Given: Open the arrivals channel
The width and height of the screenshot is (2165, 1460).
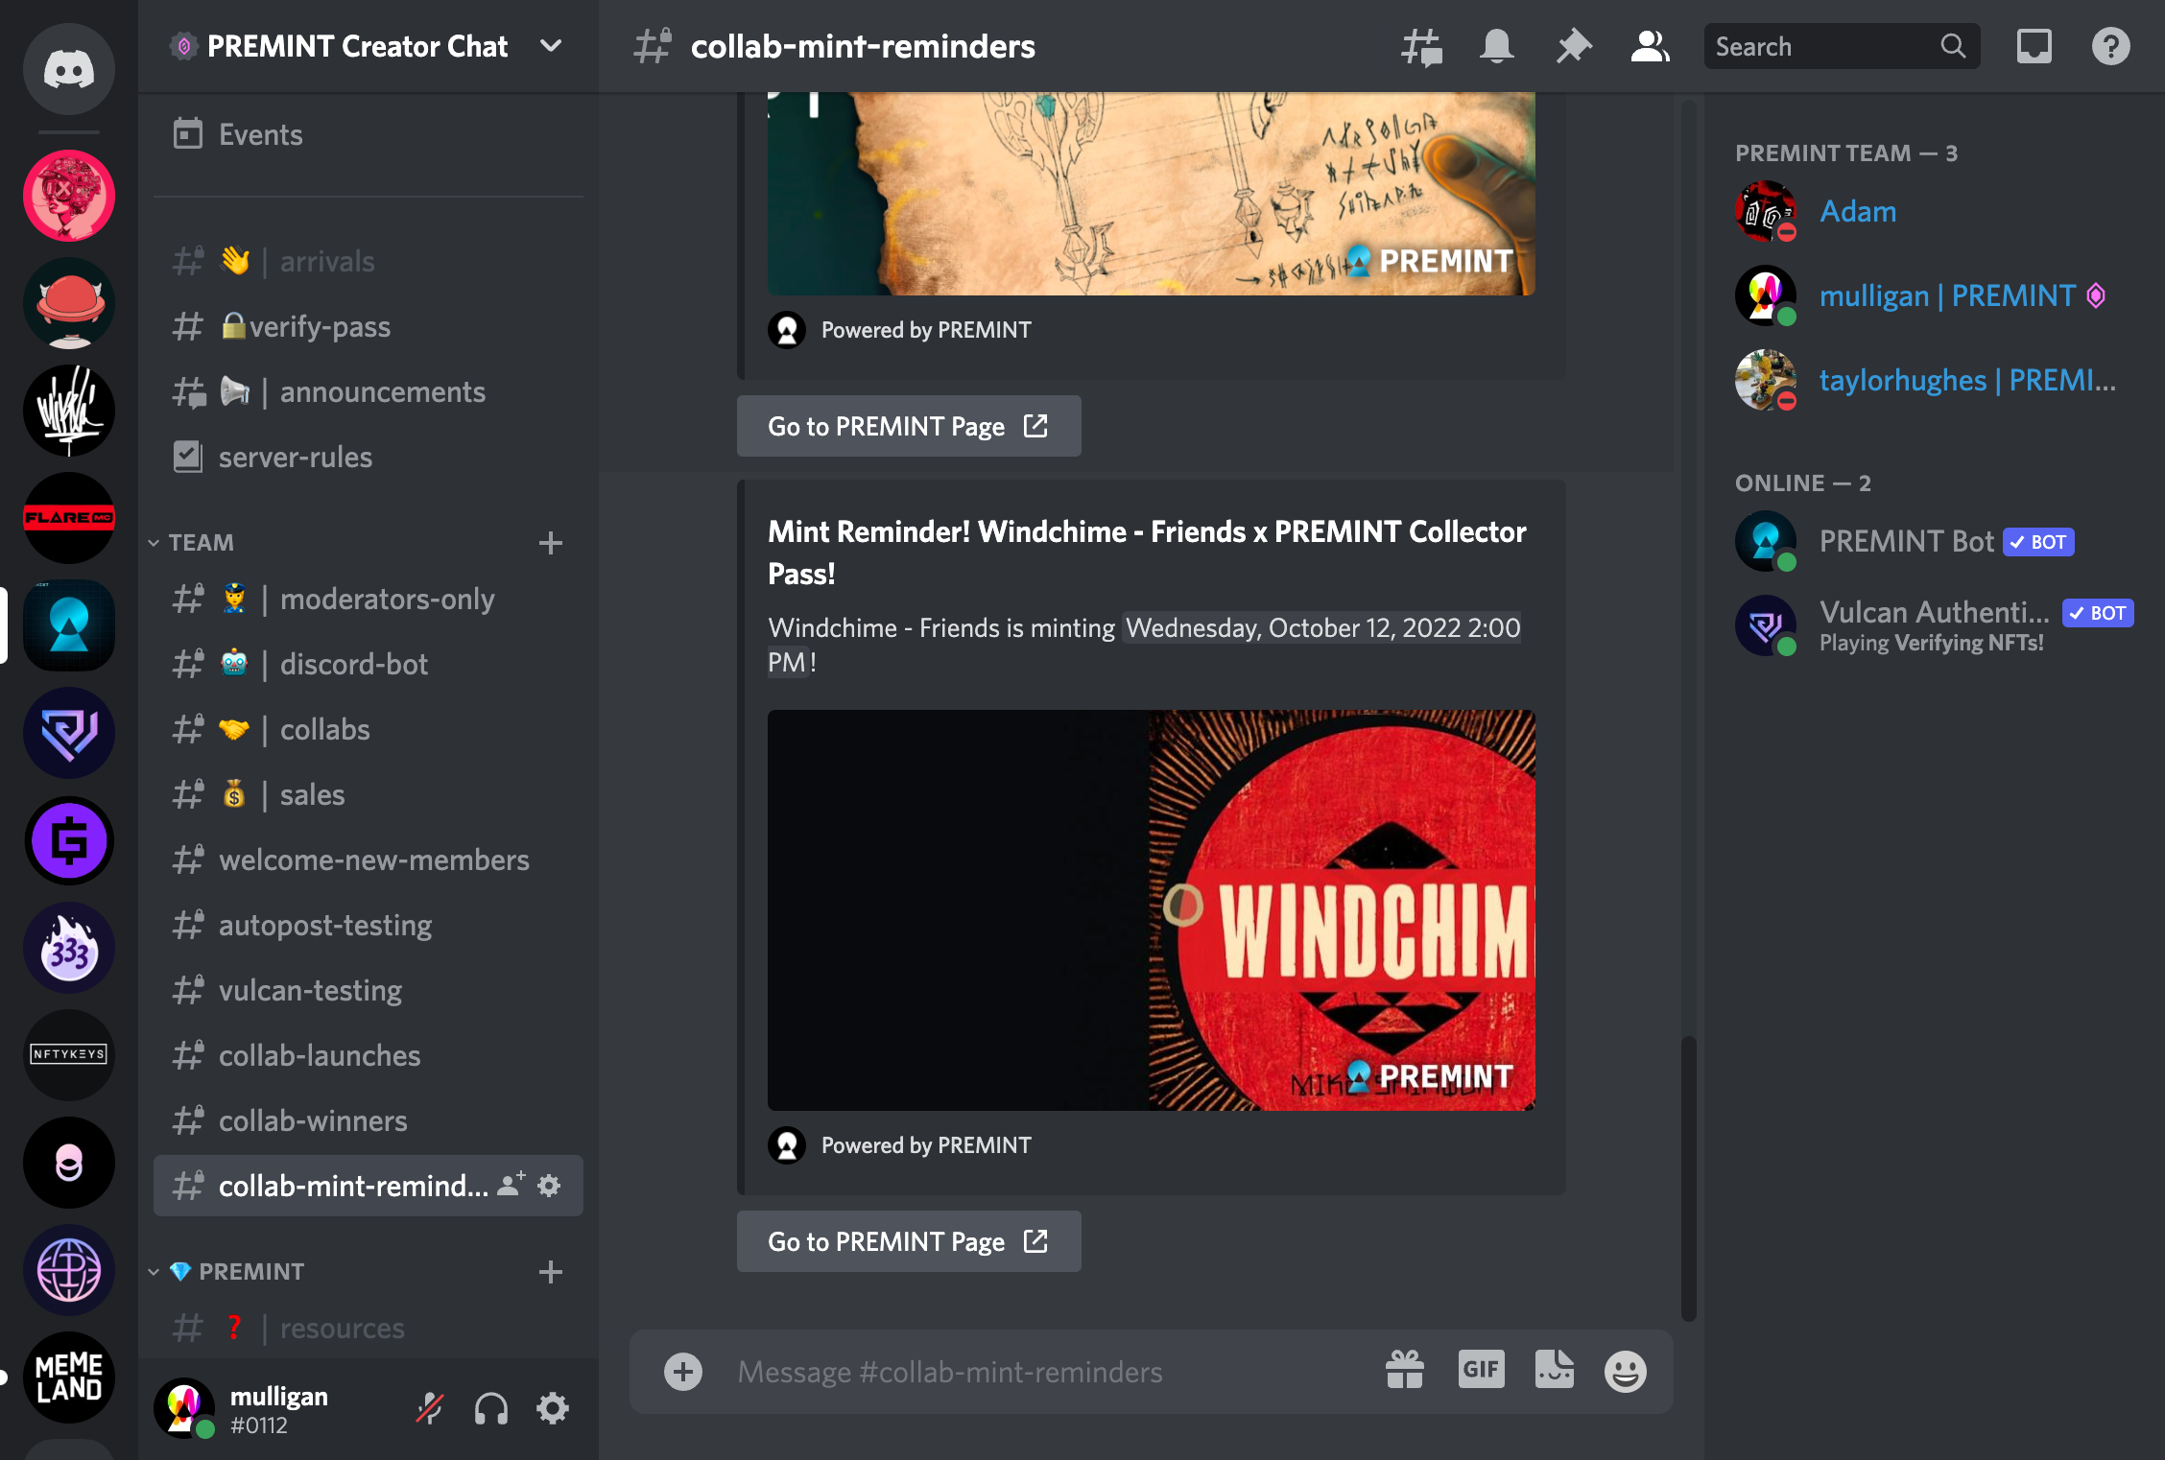Looking at the screenshot, I should pyautogui.click(x=369, y=261).
